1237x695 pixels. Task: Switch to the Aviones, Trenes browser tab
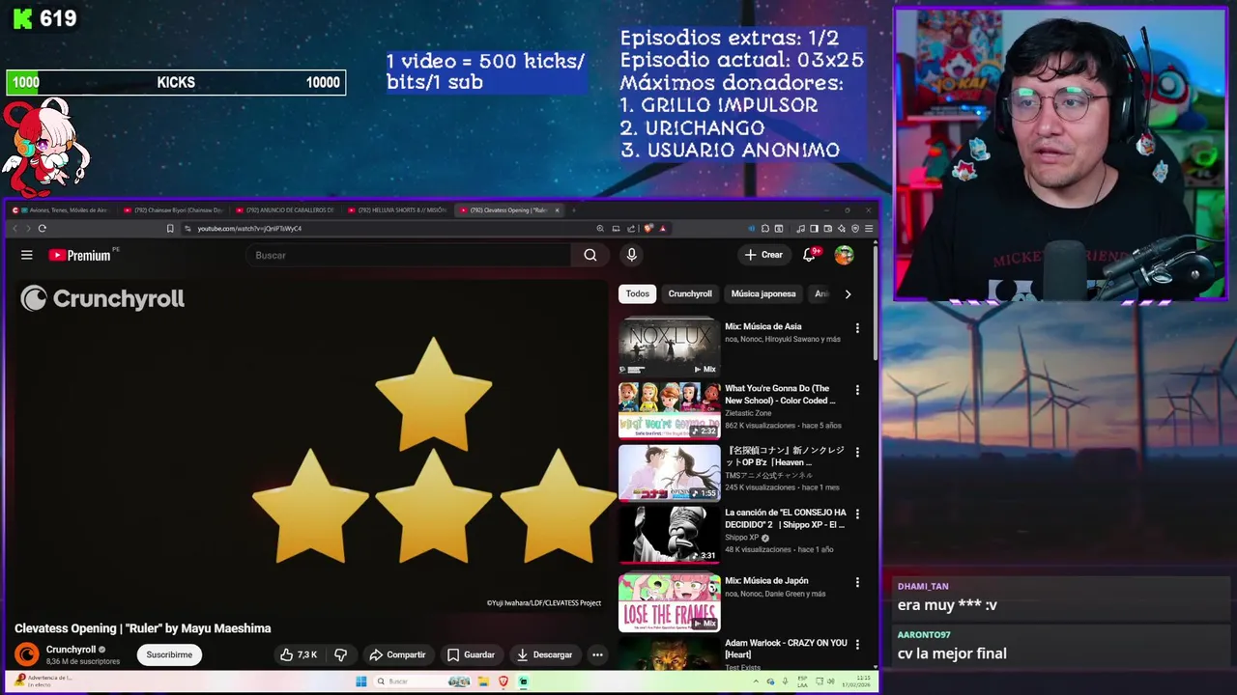click(62, 209)
